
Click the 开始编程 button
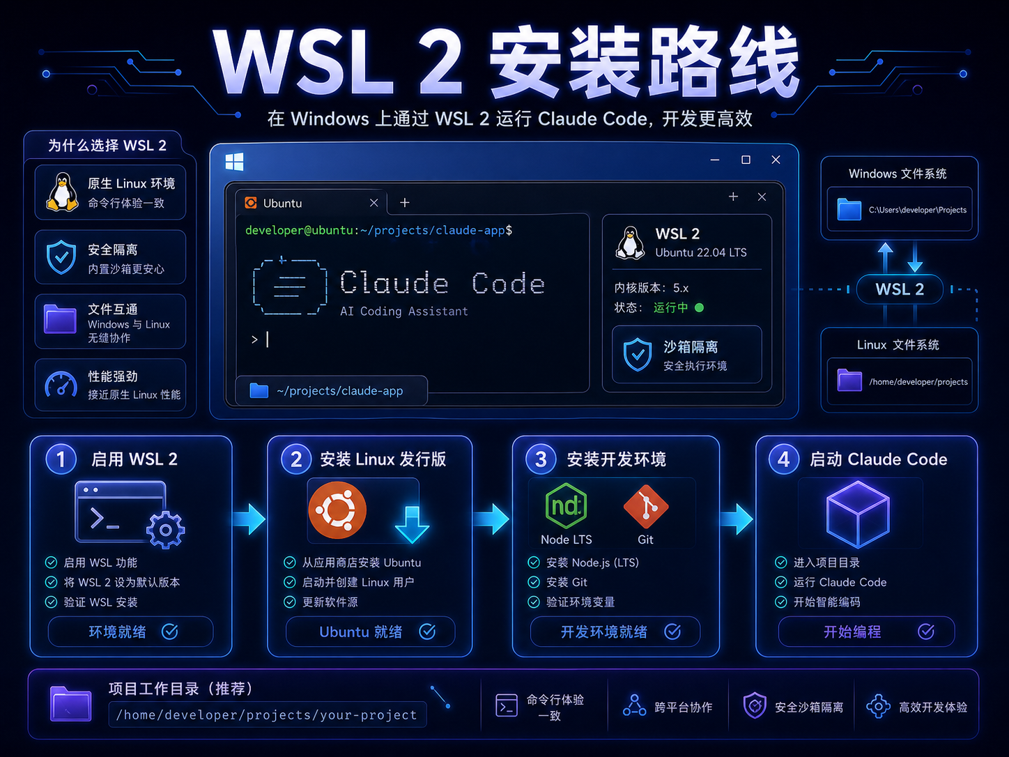[x=866, y=632]
